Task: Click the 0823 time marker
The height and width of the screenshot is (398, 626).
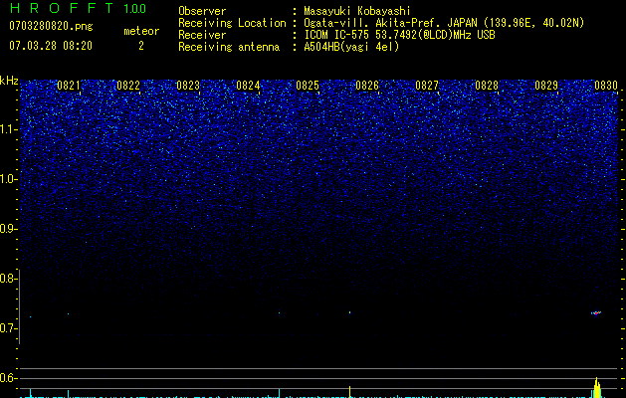Action: (188, 86)
